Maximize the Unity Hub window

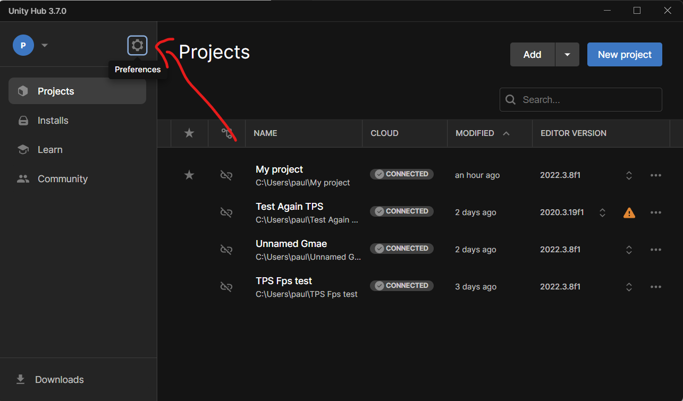pos(637,11)
